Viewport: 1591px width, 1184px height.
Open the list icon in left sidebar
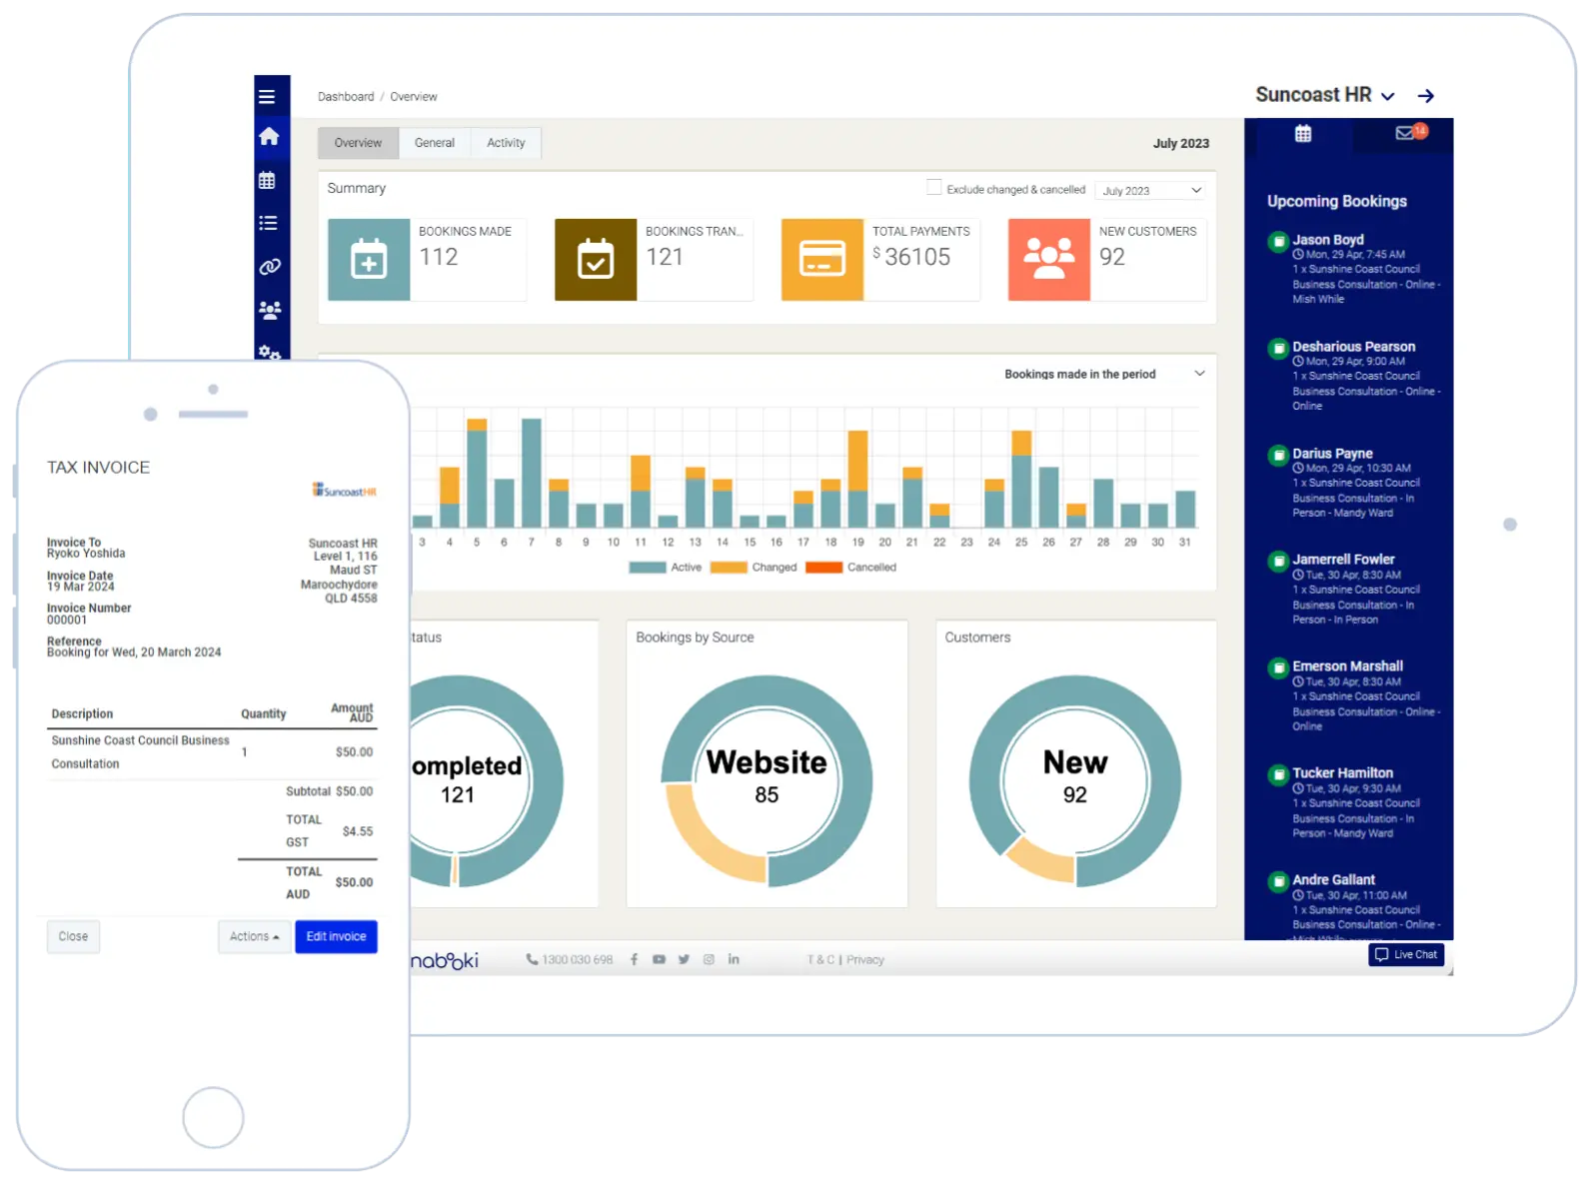click(x=268, y=223)
